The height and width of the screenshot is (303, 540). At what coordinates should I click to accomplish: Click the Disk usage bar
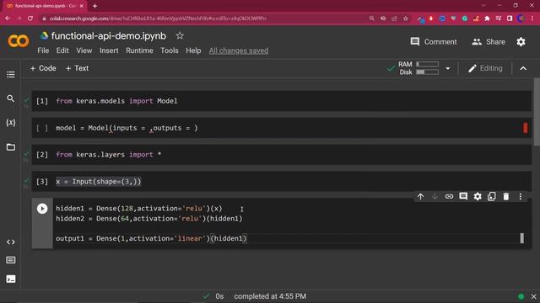(428, 72)
